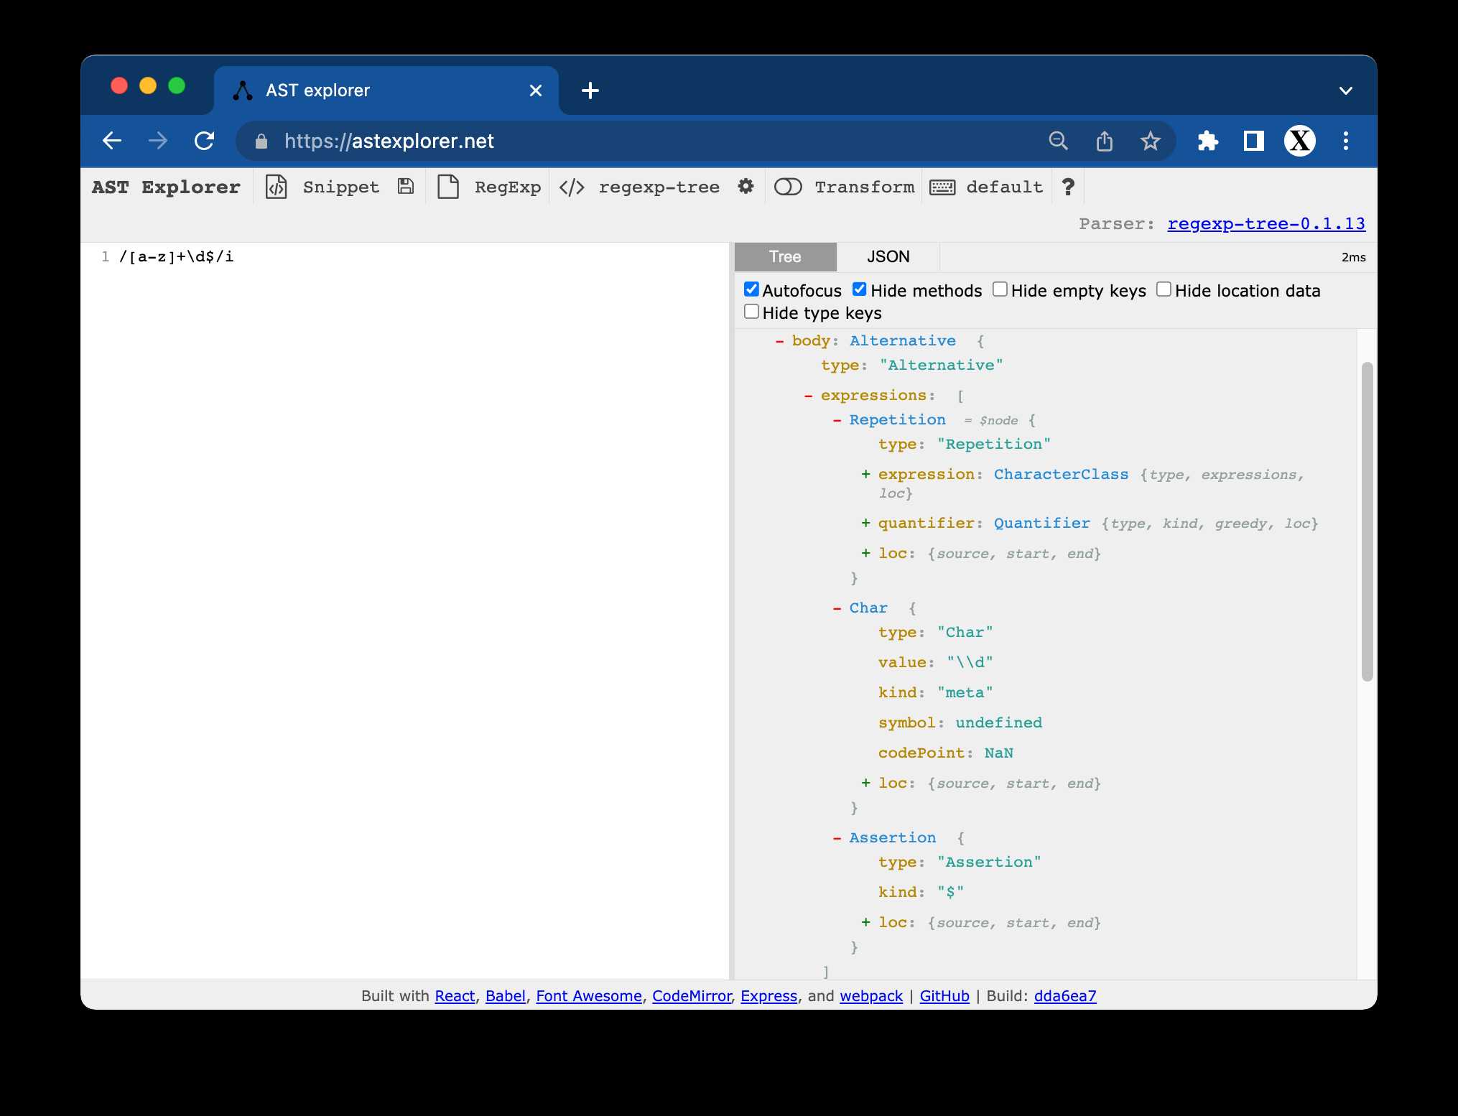Click the keyboard keymap icon

[x=942, y=187]
